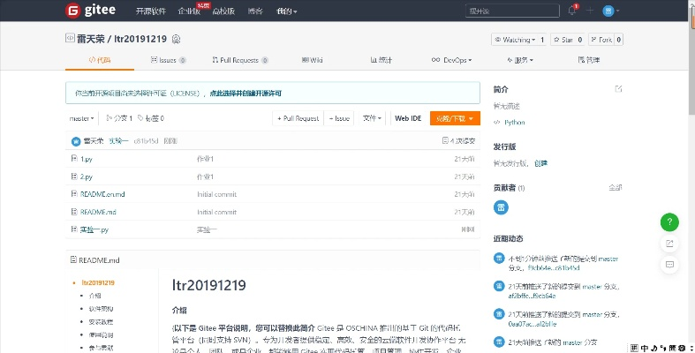Click the contributor avatar under 贡献者

[500, 207]
